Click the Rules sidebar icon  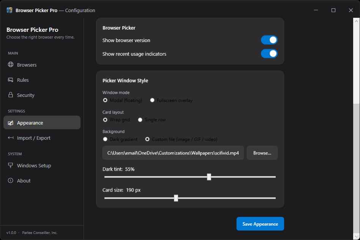pos(11,80)
